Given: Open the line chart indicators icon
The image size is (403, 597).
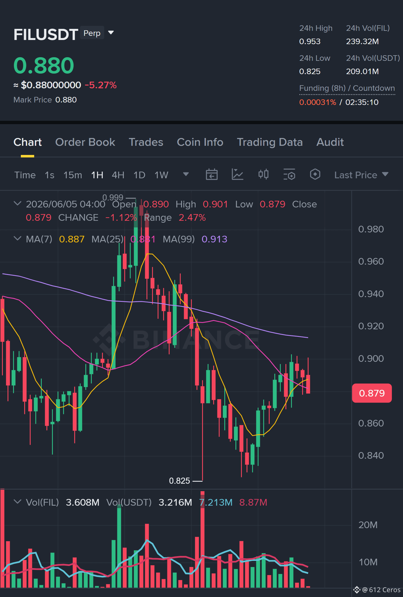Looking at the screenshot, I should tap(238, 175).
